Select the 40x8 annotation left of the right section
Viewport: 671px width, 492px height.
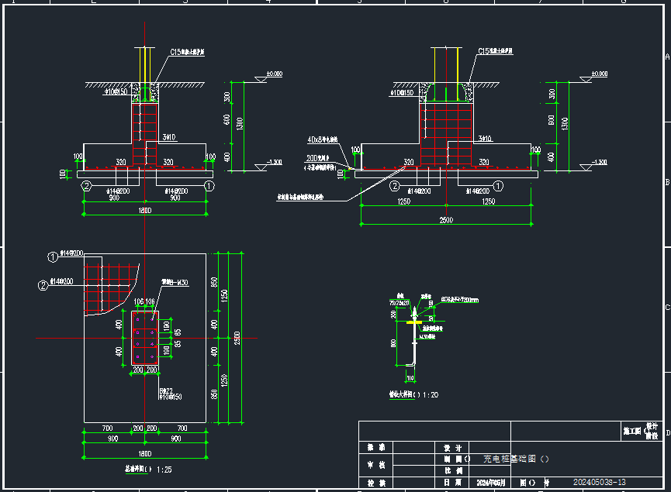click(323, 140)
